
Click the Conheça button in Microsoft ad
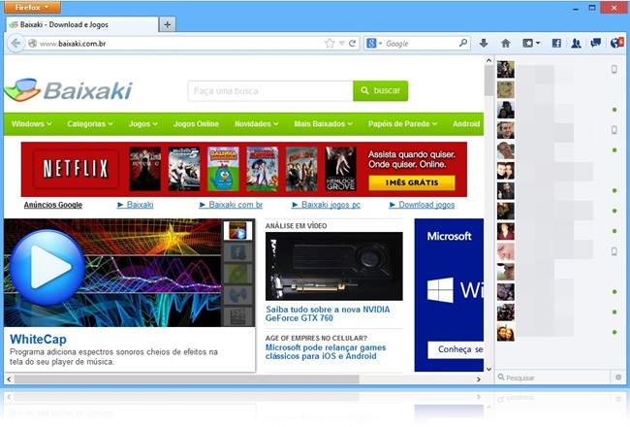(x=456, y=349)
